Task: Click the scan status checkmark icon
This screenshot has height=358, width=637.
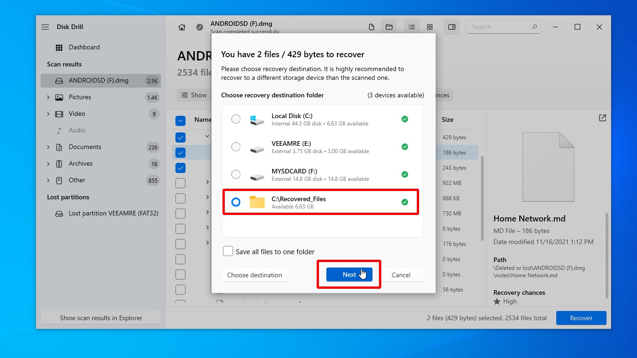Action: (199, 27)
